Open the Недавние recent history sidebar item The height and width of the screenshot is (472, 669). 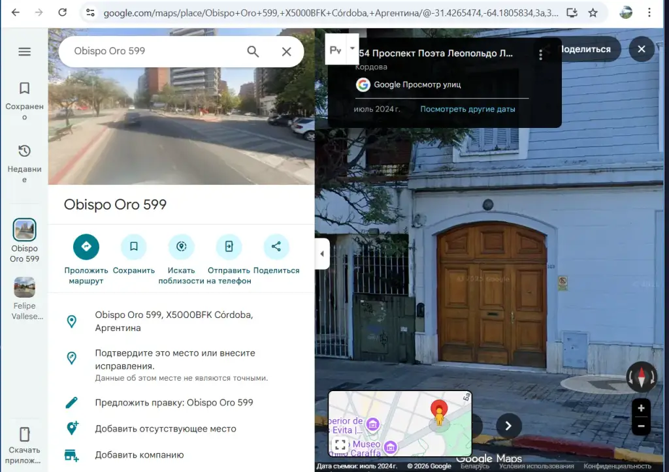[x=24, y=164]
